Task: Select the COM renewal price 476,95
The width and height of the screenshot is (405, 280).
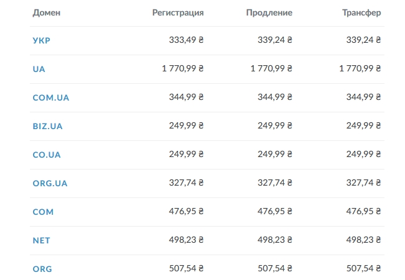Action: 275,212
